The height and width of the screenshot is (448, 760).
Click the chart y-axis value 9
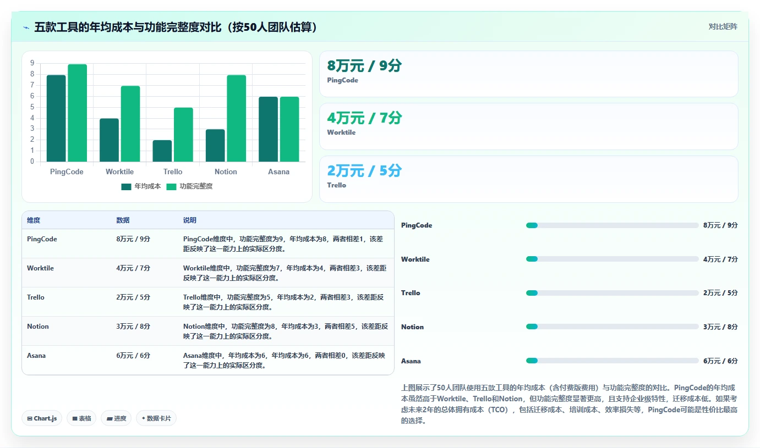click(x=32, y=63)
